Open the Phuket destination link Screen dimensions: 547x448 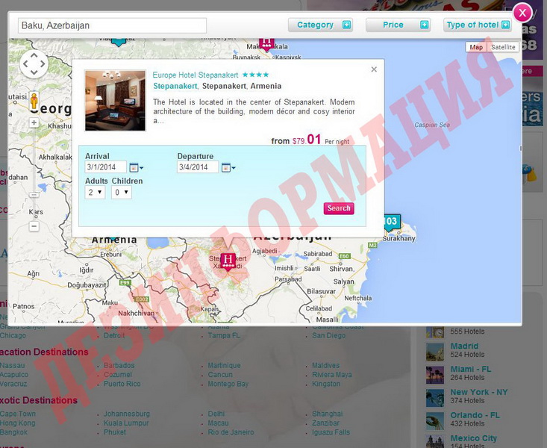(x=115, y=432)
